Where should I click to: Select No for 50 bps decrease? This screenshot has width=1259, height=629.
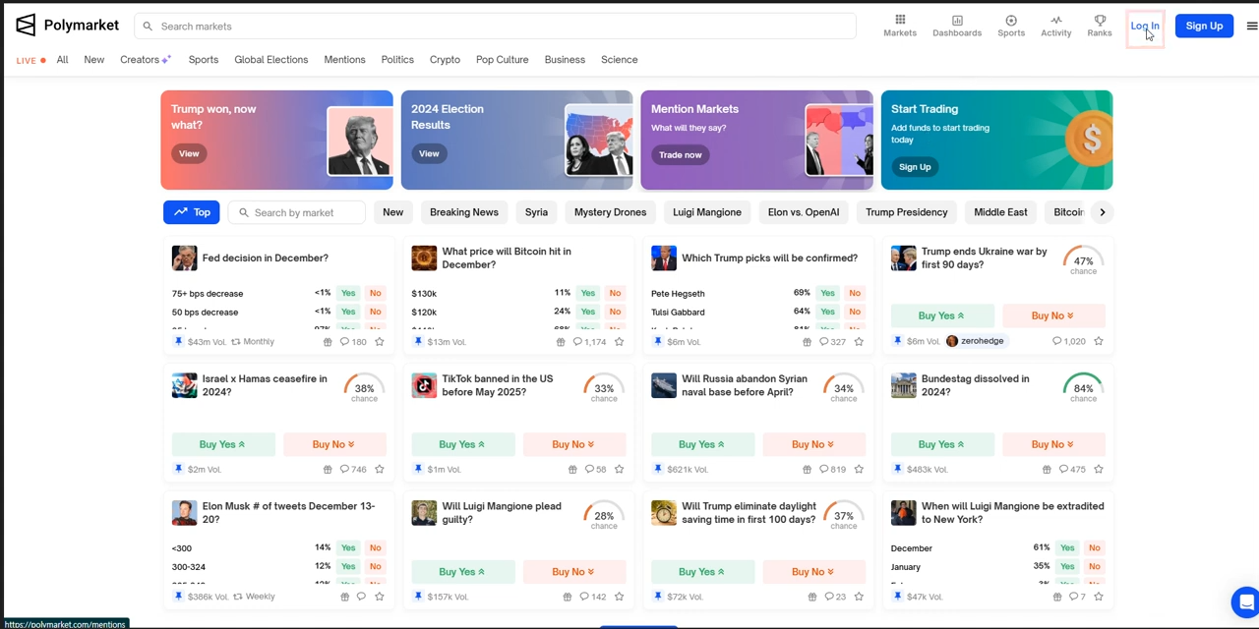point(375,312)
